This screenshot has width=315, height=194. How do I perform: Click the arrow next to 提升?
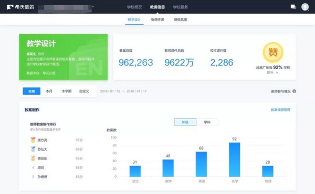277,73
